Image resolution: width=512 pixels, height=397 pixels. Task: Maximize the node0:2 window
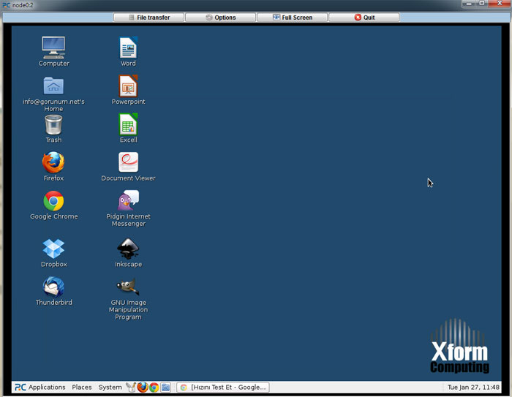(482, 3)
